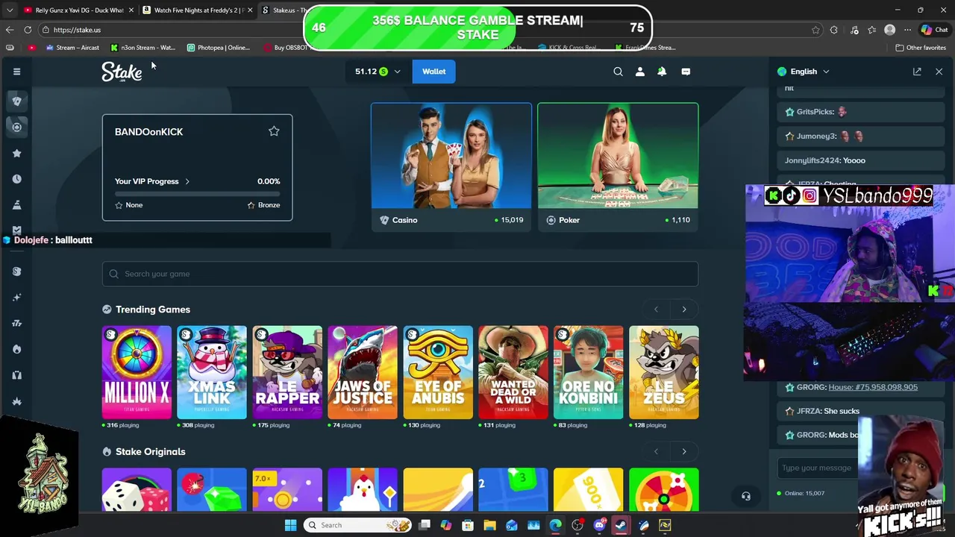The width and height of the screenshot is (955, 537).
Task: Click the Stake logo
Action: coord(122,72)
